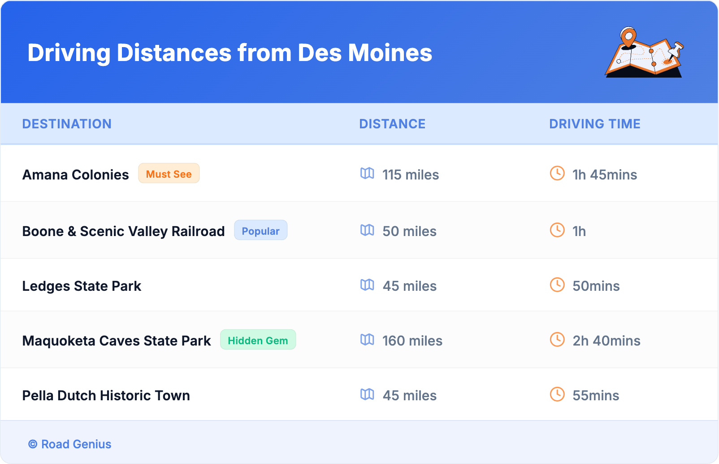Click the Hidden Gem badge
719x464 pixels.
pos(258,340)
